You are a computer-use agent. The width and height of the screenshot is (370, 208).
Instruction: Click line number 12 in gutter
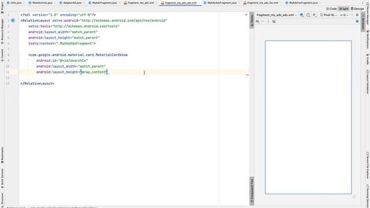[x=8, y=78]
